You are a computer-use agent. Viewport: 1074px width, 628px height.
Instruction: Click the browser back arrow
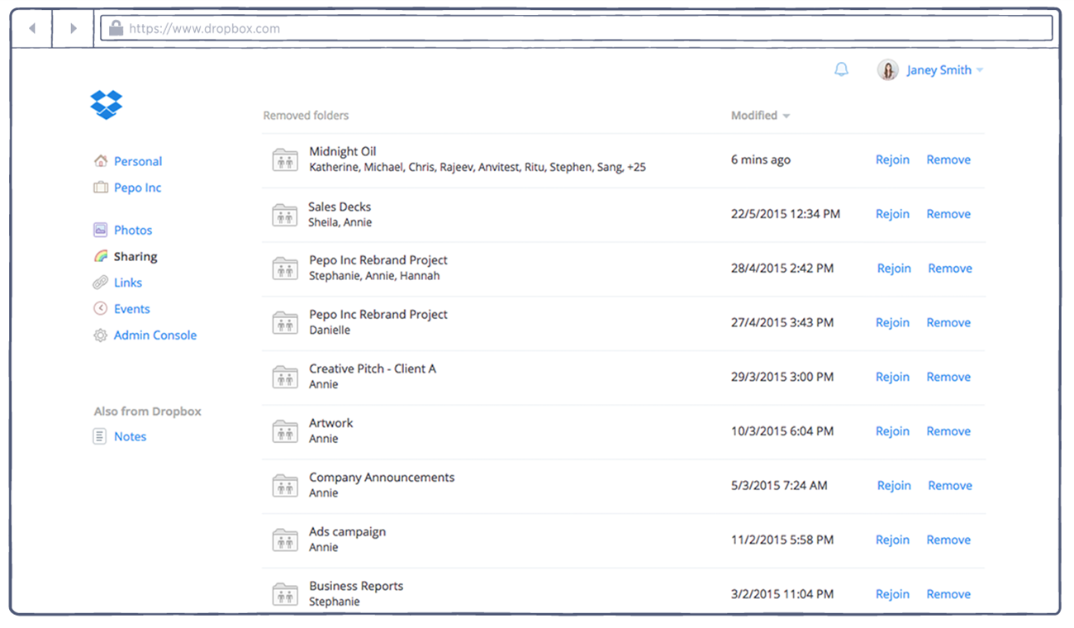pos(32,29)
